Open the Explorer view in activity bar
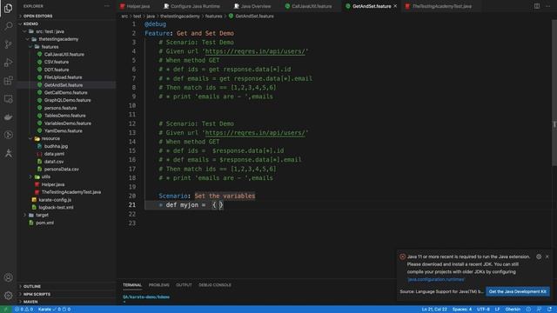 point(8,8)
